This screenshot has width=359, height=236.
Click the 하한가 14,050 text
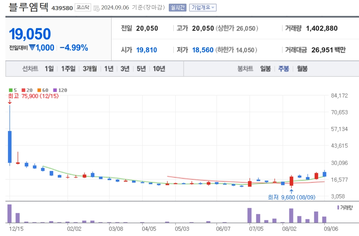click(236, 50)
